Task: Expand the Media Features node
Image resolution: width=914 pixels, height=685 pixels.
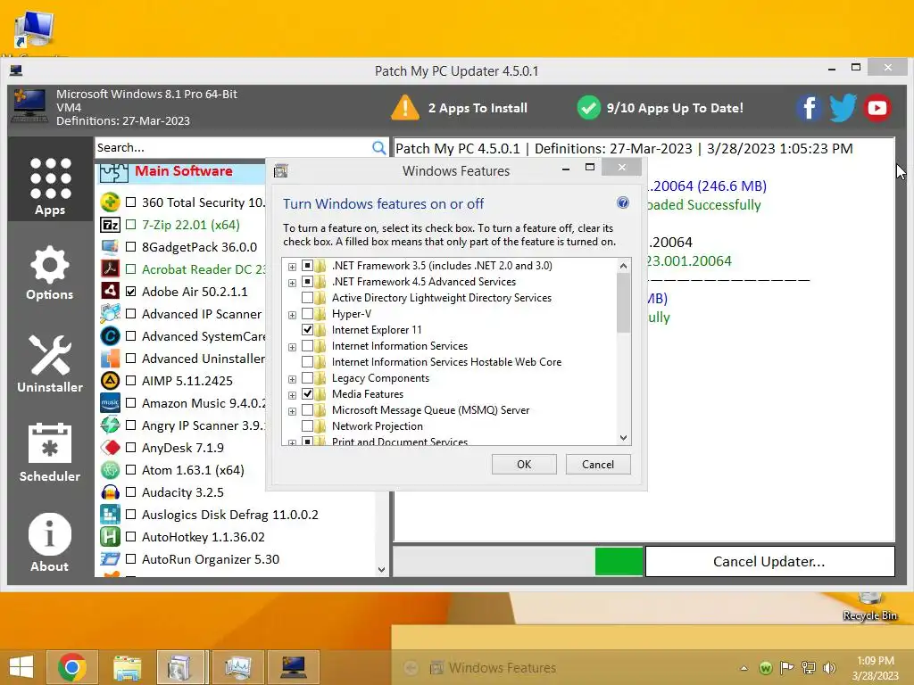Action: coord(292,395)
